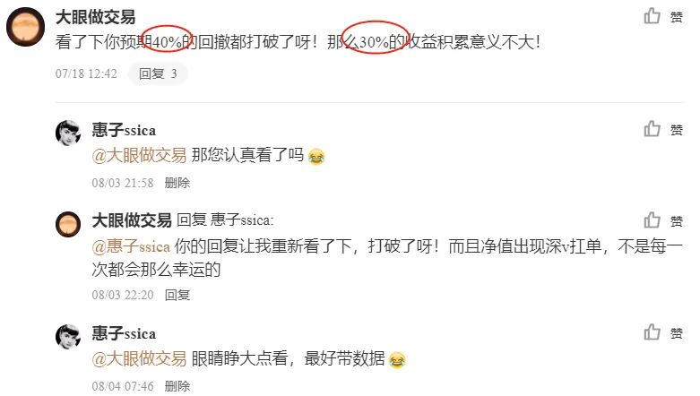This screenshot has width=700, height=396.
Task: Open the @大眼做交易 mention in first reply
Action: point(139,155)
